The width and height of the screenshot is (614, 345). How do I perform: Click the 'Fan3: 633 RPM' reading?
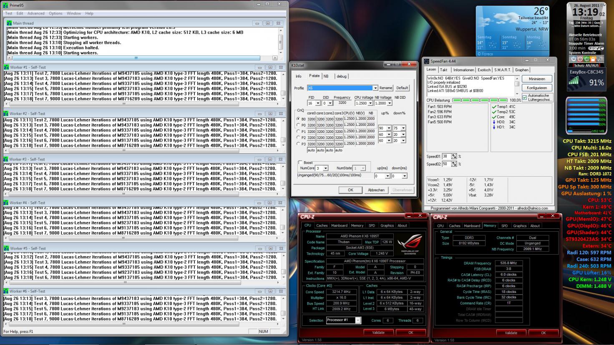440,117
